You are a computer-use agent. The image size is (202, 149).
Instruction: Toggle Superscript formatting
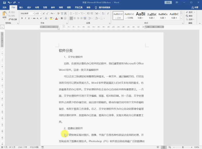(41, 18)
